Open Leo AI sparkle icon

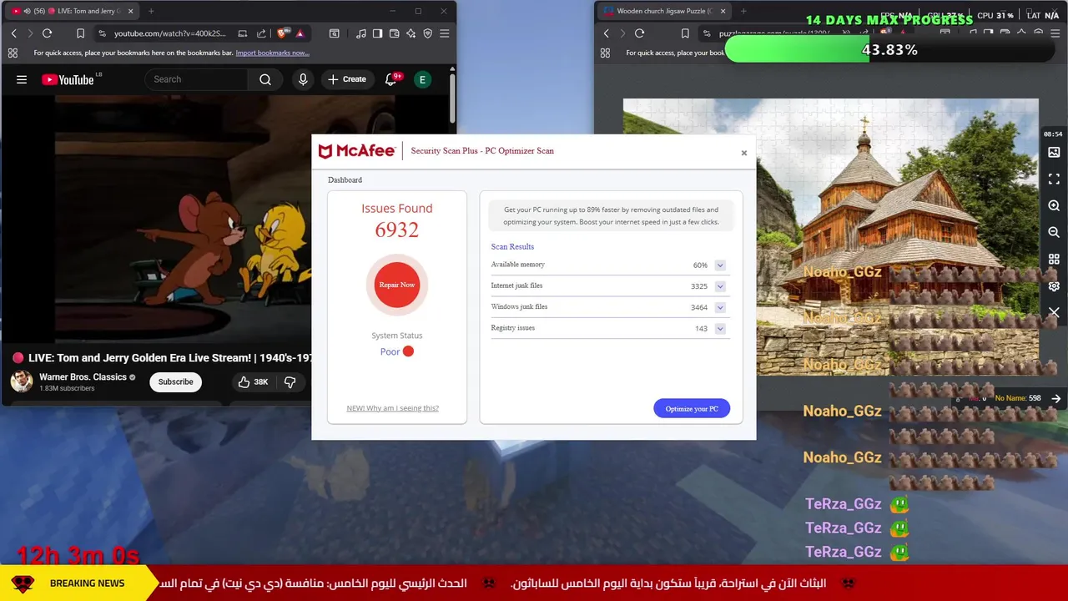tap(411, 33)
